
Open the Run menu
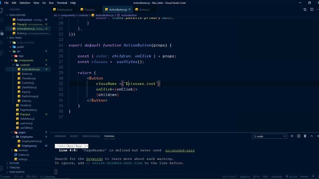(51, 3)
